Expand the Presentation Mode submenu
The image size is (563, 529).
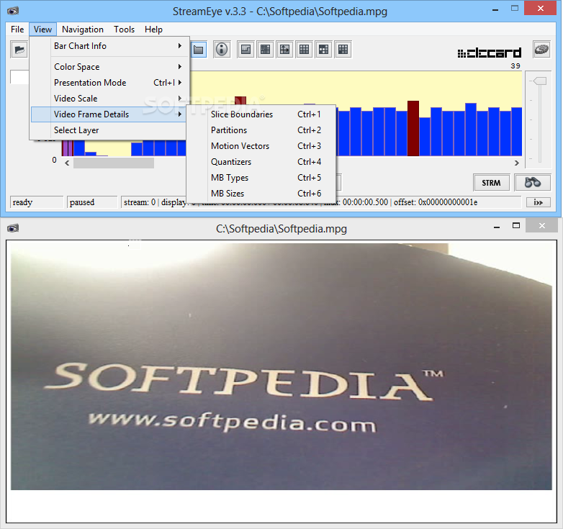point(109,83)
